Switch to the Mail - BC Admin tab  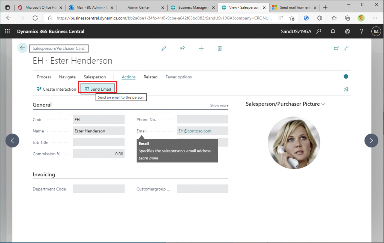91,7
